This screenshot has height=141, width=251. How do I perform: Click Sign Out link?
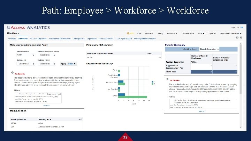pyautogui.click(x=235, y=28)
